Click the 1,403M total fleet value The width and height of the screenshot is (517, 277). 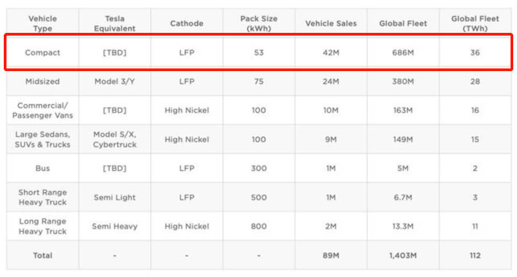click(x=403, y=255)
